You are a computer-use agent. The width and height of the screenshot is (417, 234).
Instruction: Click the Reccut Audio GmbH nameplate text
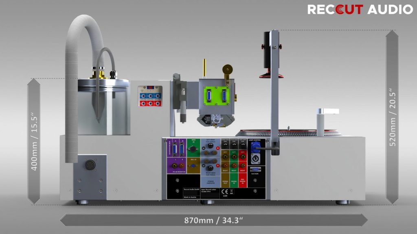click(191, 189)
